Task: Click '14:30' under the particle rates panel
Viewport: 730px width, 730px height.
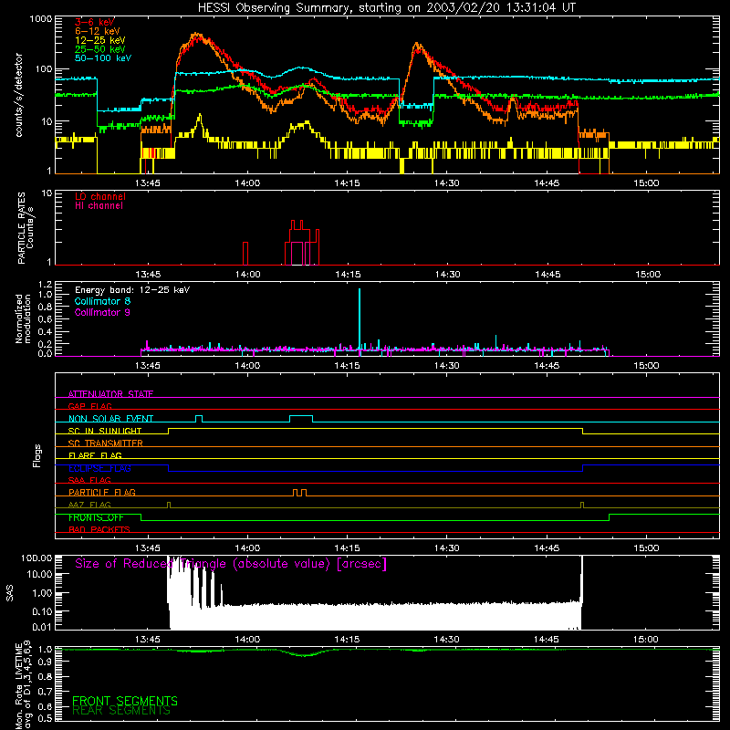Action: (447, 275)
